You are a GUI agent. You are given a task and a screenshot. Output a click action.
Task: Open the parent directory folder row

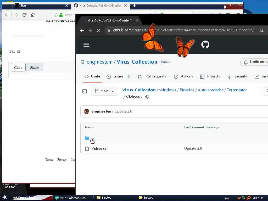coord(174,138)
